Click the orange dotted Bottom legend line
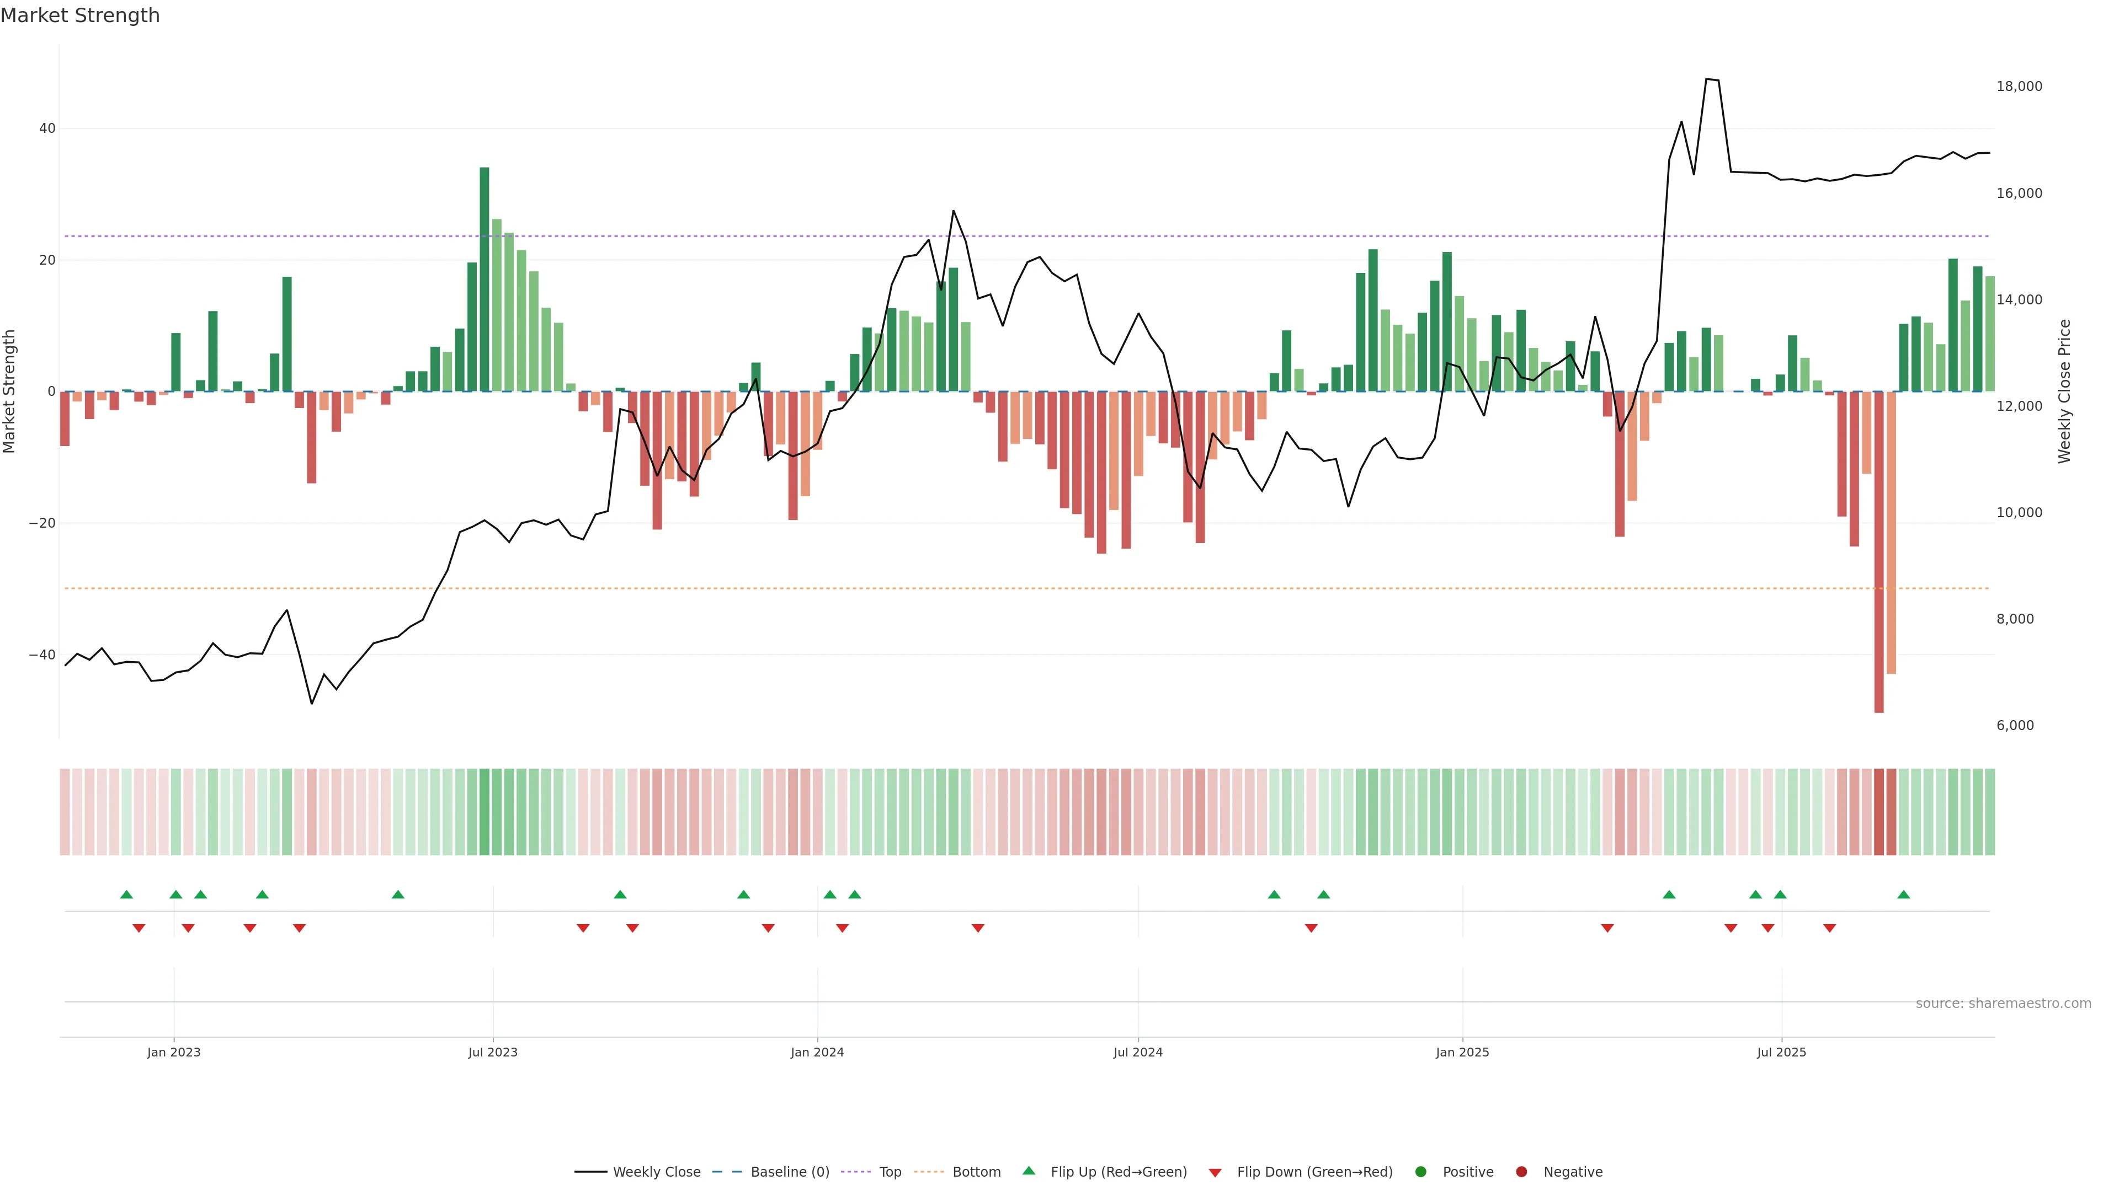Viewport: 2119px width, 1191px height. 929,1172
